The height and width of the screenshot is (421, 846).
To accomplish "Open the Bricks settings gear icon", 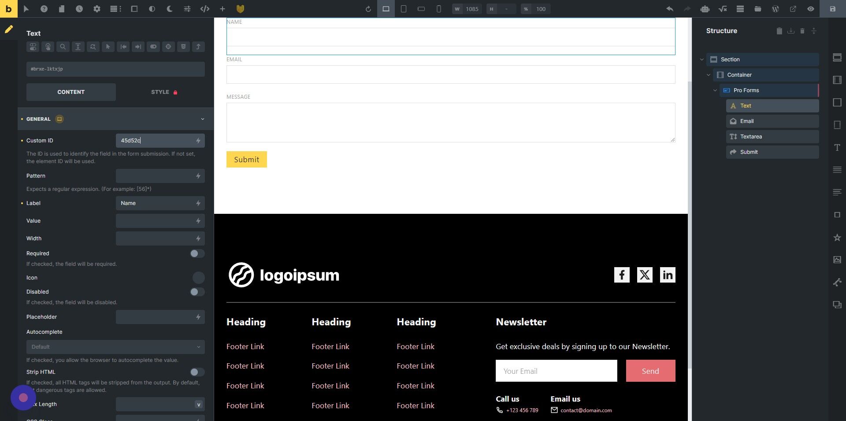I will pyautogui.click(x=97, y=9).
